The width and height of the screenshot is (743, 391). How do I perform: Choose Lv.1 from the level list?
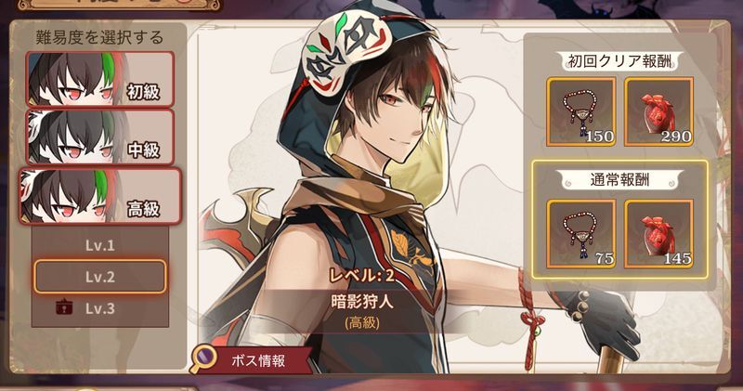tap(100, 245)
